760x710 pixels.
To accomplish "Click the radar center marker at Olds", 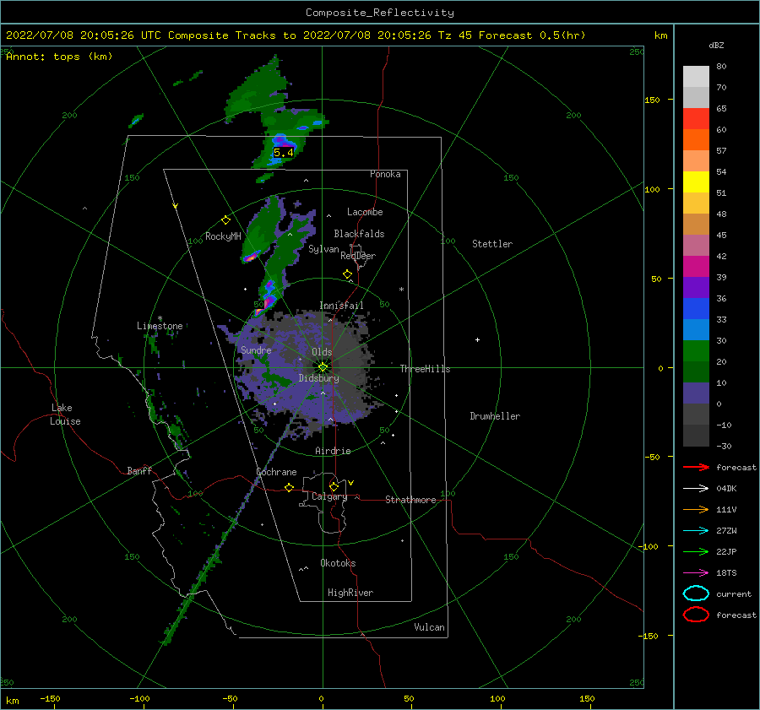I will pyautogui.click(x=323, y=367).
